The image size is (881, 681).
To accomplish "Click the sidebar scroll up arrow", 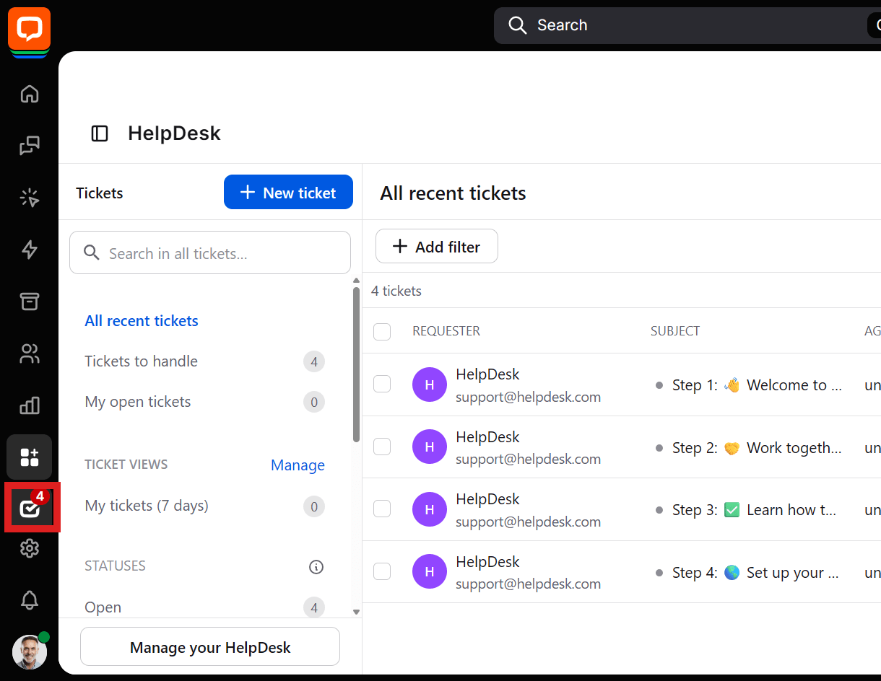I will point(356,281).
